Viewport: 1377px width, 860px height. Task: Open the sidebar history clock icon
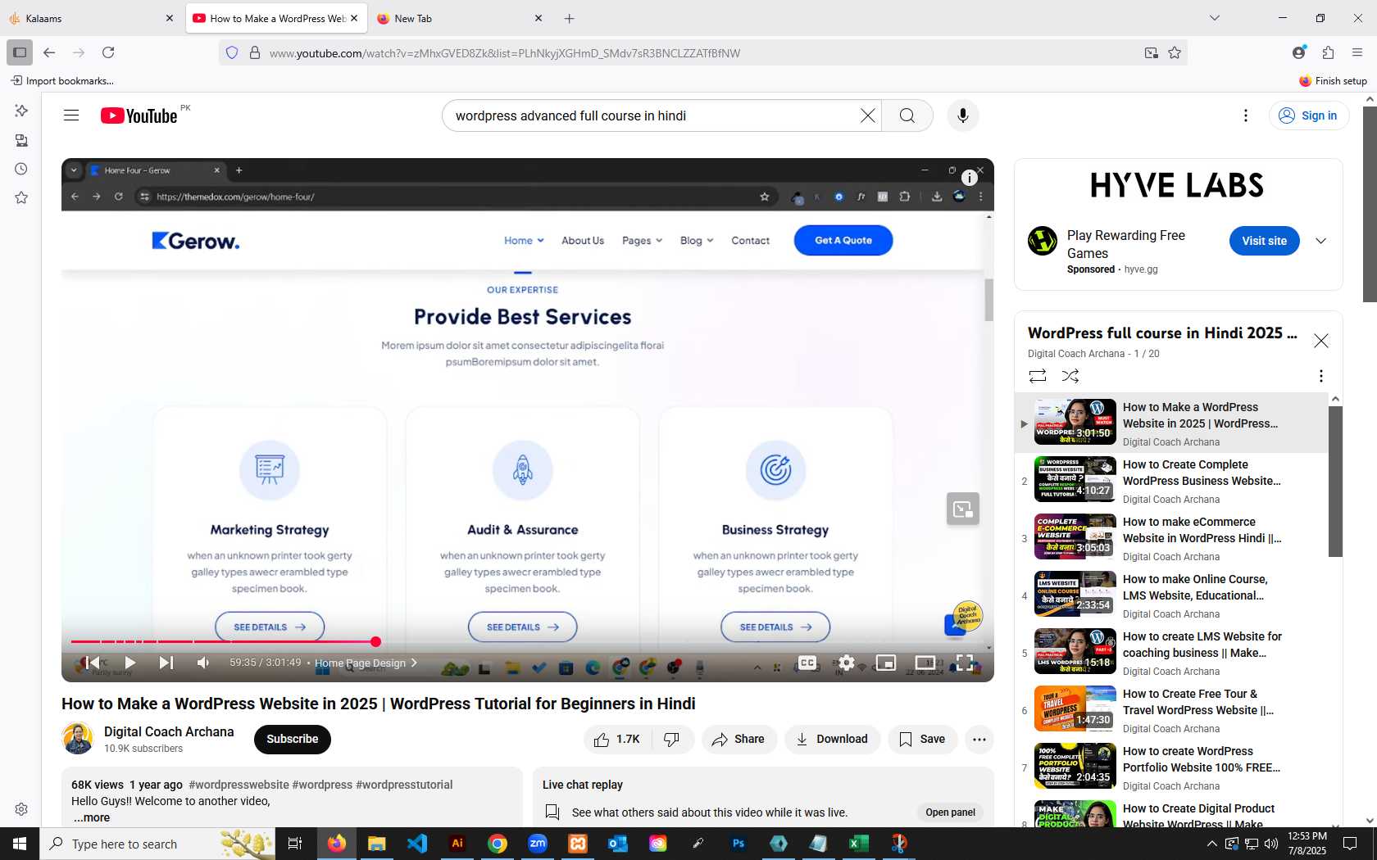pyautogui.click(x=21, y=169)
